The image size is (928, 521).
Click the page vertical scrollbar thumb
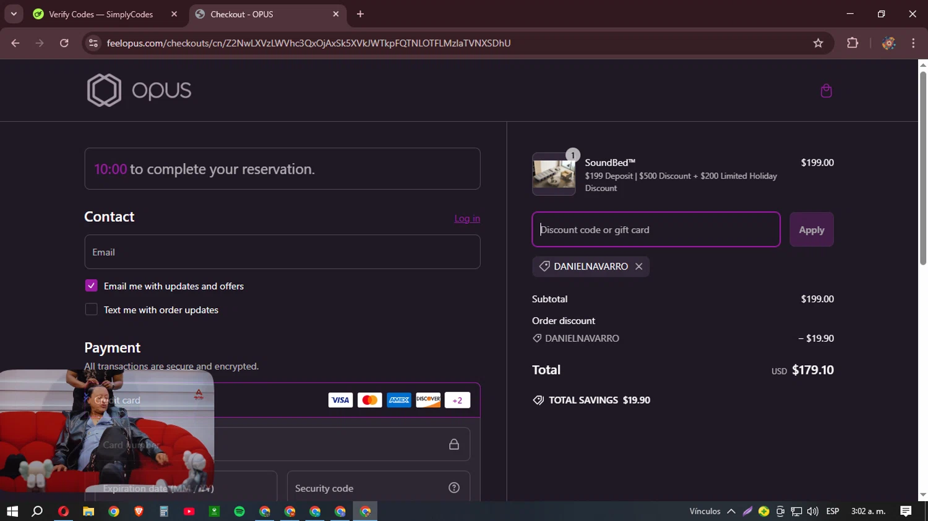[x=922, y=168]
